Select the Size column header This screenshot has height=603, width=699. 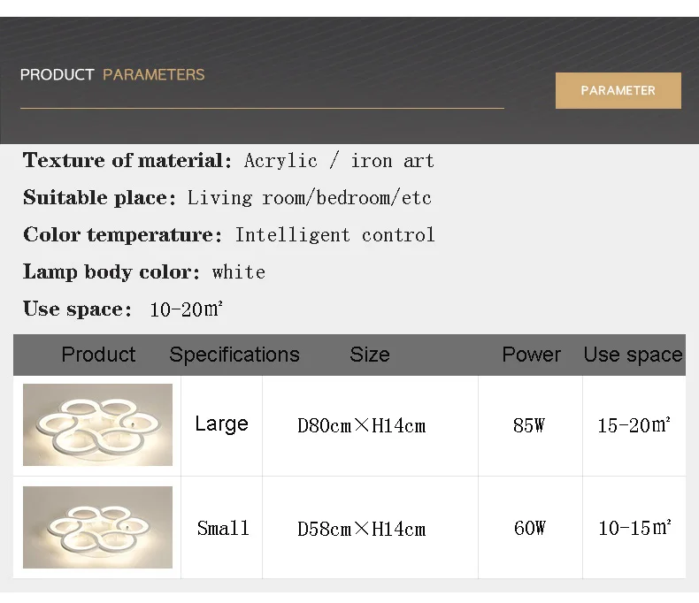point(370,355)
